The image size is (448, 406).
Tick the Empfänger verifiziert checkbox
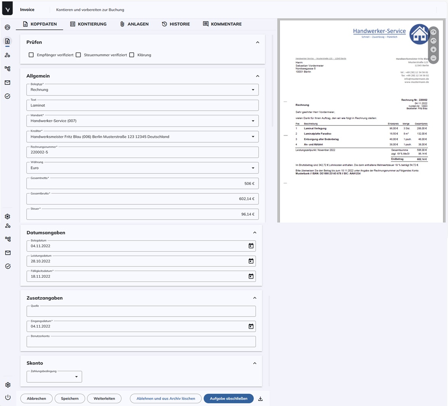click(x=31, y=55)
